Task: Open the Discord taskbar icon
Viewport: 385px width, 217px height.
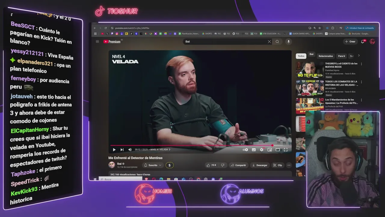Action: pyautogui.click(x=213, y=179)
